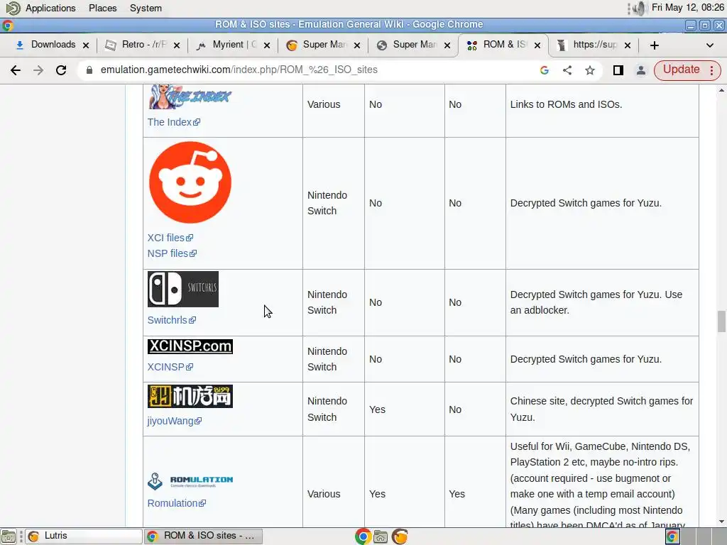Open the NSP files link

click(x=172, y=253)
